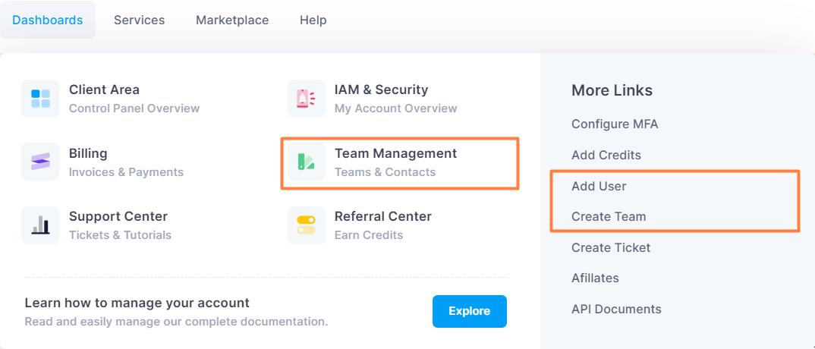Screen dimensions: 815x349
Task: Click the Client Area grid icon
Action: pos(40,98)
